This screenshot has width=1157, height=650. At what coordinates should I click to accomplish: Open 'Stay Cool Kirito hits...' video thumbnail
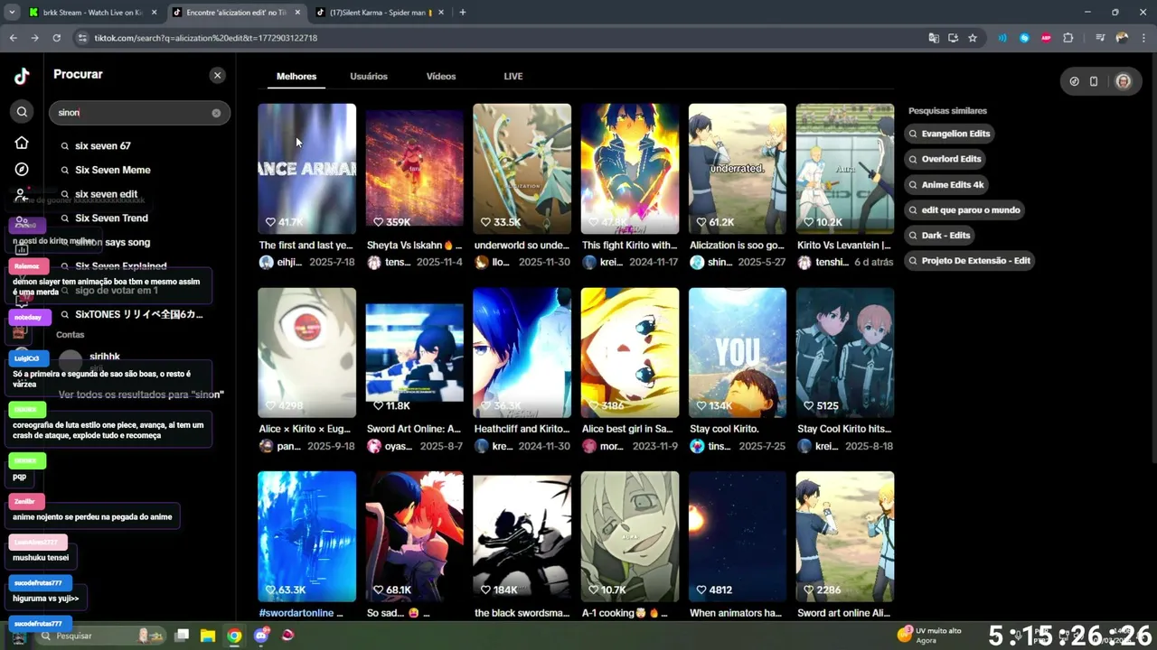coord(844,353)
